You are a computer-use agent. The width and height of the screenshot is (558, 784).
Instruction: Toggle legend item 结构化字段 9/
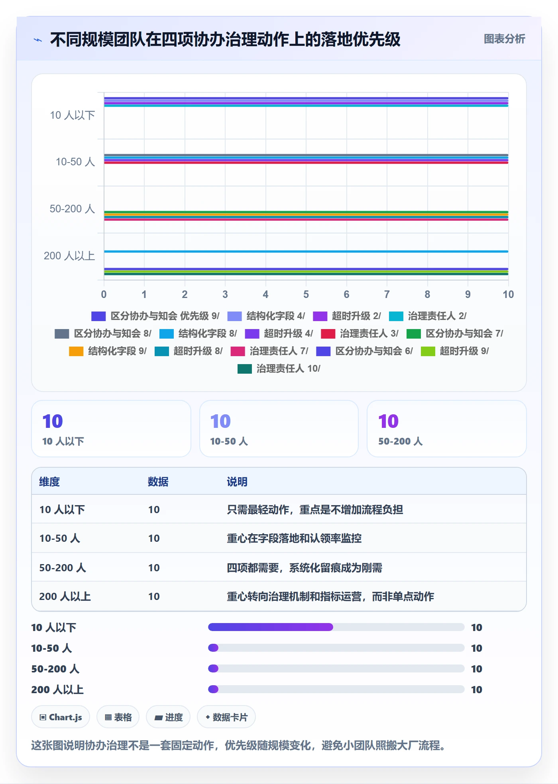pyautogui.click(x=108, y=351)
